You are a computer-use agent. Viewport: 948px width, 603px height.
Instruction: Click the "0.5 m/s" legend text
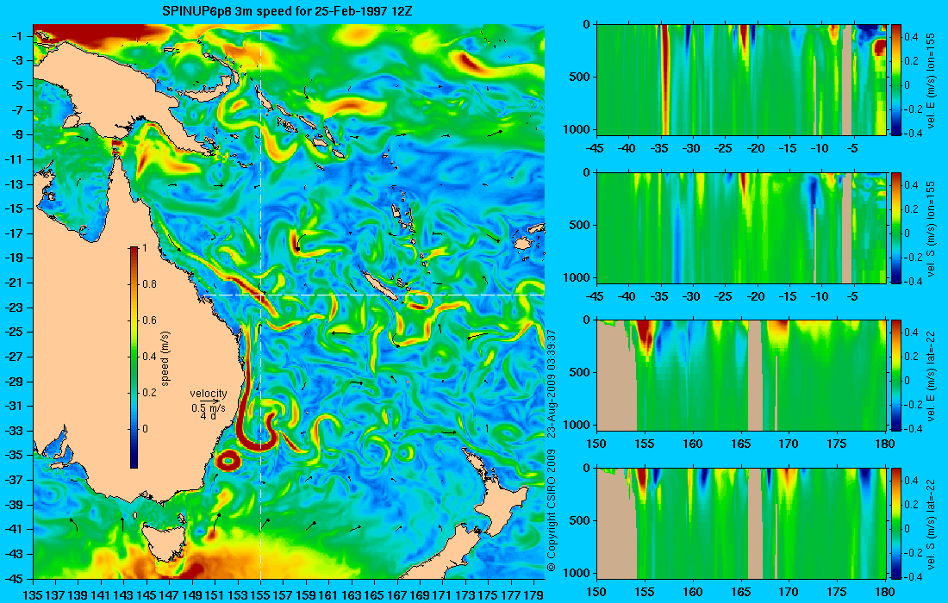tap(209, 408)
